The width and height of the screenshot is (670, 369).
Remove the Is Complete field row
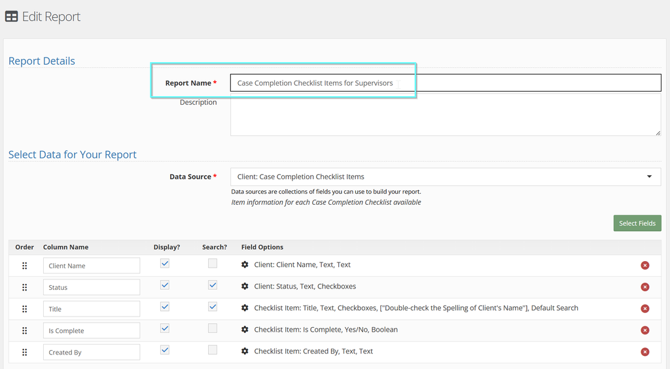point(644,330)
